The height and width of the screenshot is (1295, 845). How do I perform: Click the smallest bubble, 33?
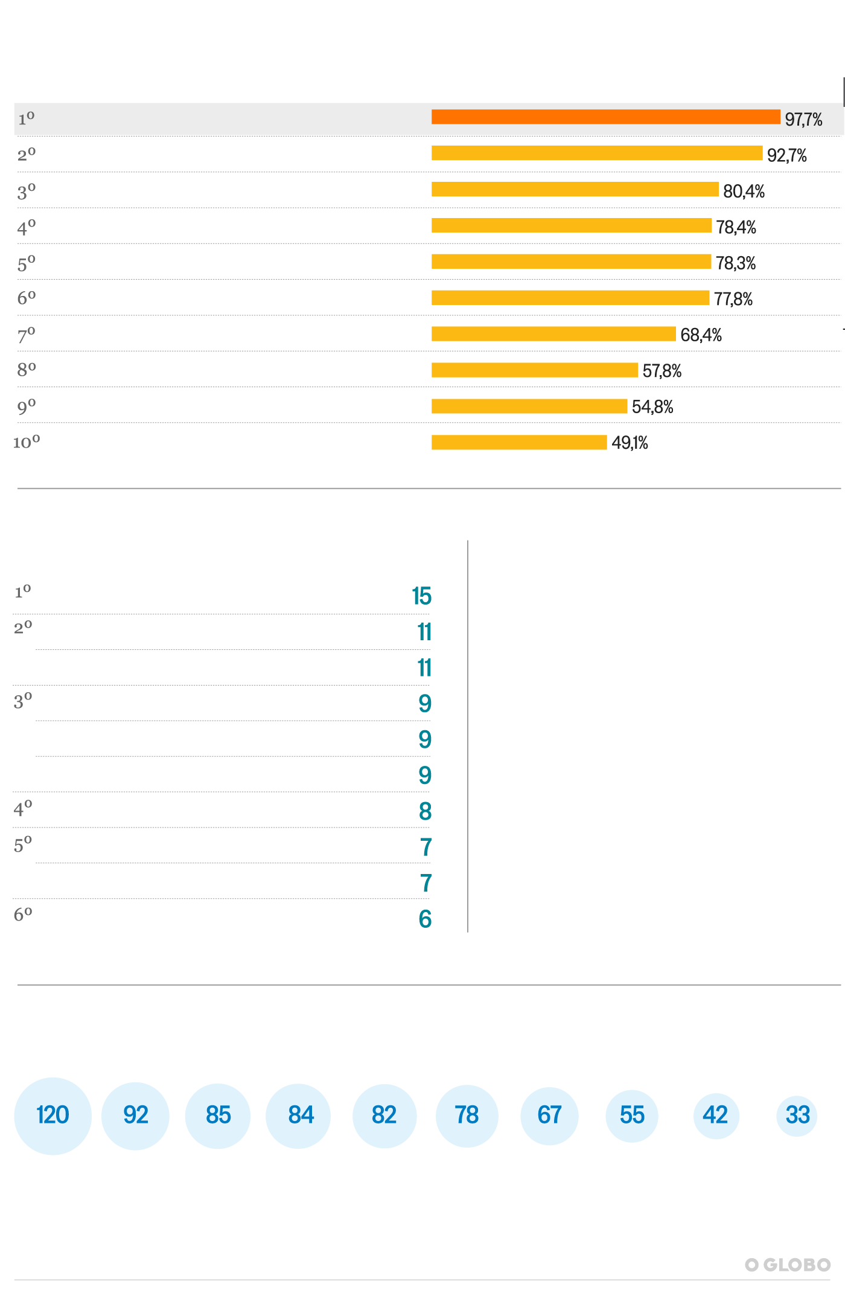tap(797, 1116)
